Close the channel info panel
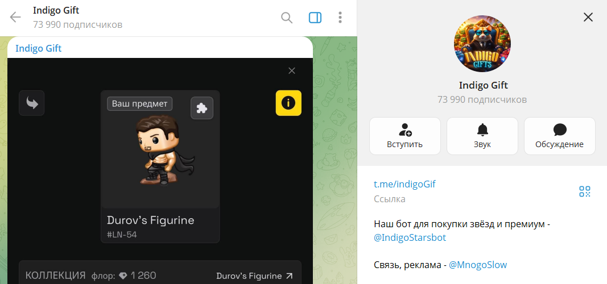 [x=588, y=17]
